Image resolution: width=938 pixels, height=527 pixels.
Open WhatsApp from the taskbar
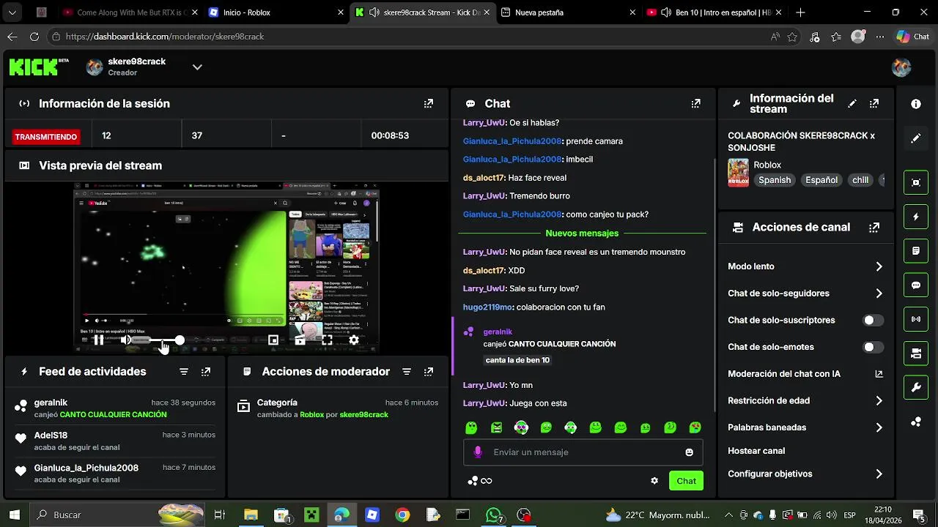[495, 515]
